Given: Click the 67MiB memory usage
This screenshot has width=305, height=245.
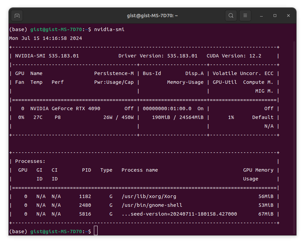Looking at the screenshot, I should (x=266, y=214).
